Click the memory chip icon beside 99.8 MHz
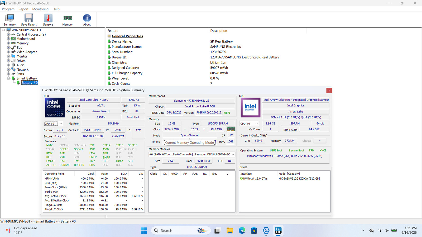 pos(231,129)
